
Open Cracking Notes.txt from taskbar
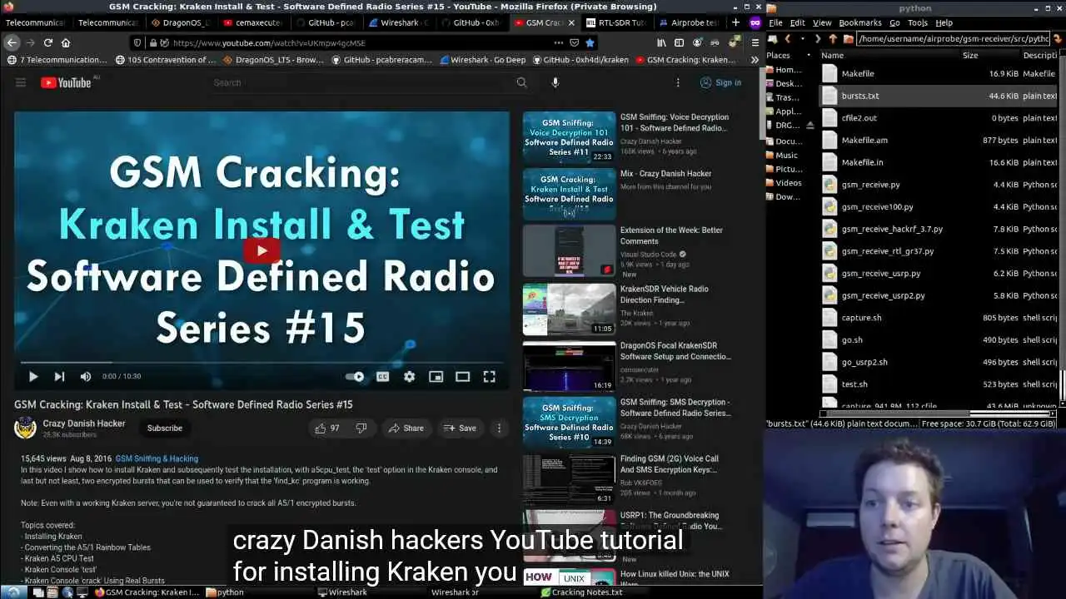click(x=581, y=592)
